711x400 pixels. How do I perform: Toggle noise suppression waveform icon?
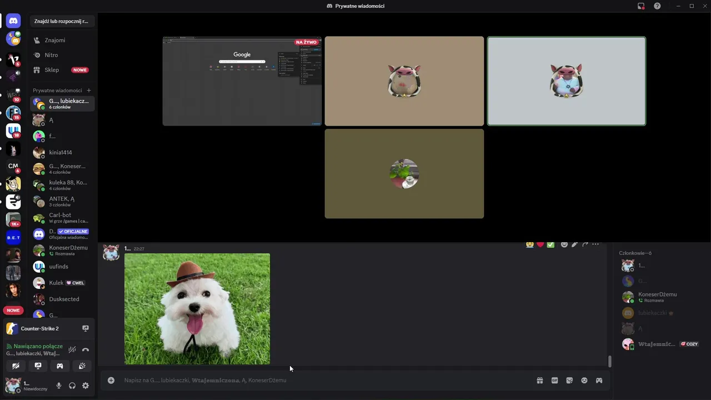tap(72, 349)
